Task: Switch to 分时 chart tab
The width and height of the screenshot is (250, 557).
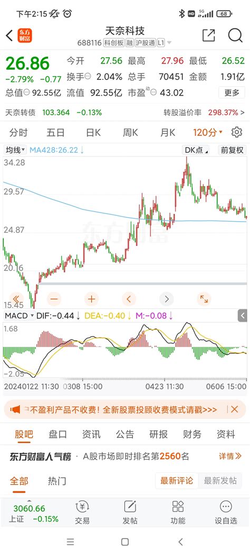Action: (x=18, y=132)
